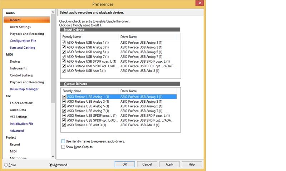This screenshot has height=171, width=286.
Task: Select Drum Map Manager entry
Action: pos(24,89)
